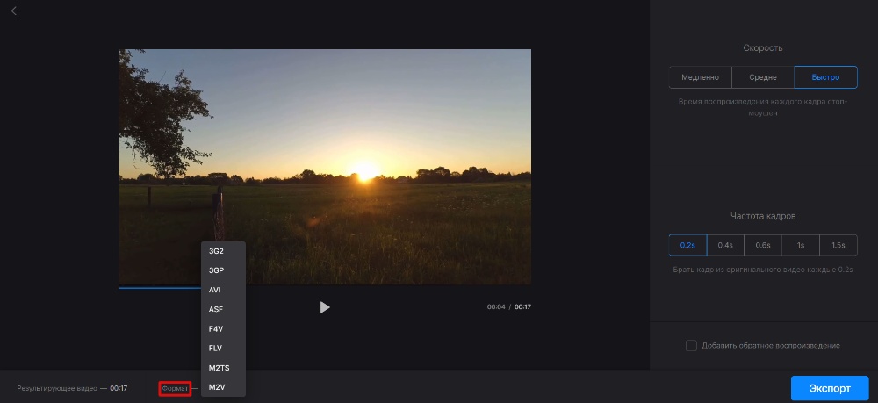
Task: Choose 1.5s frame interval
Action: click(838, 245)
